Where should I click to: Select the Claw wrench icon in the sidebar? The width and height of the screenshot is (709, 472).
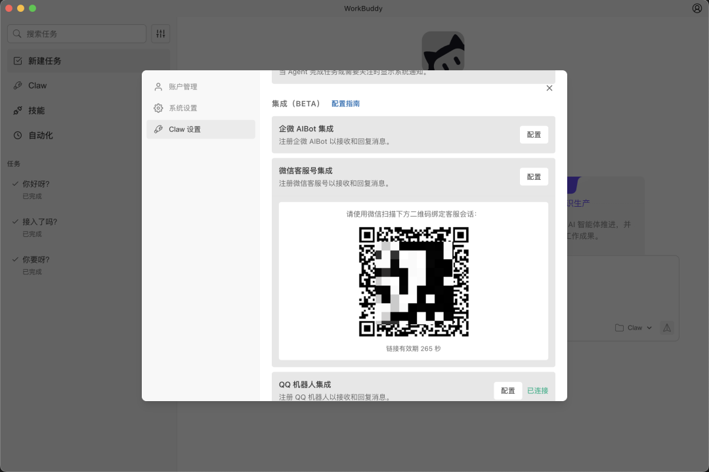(x=18, y=85)
